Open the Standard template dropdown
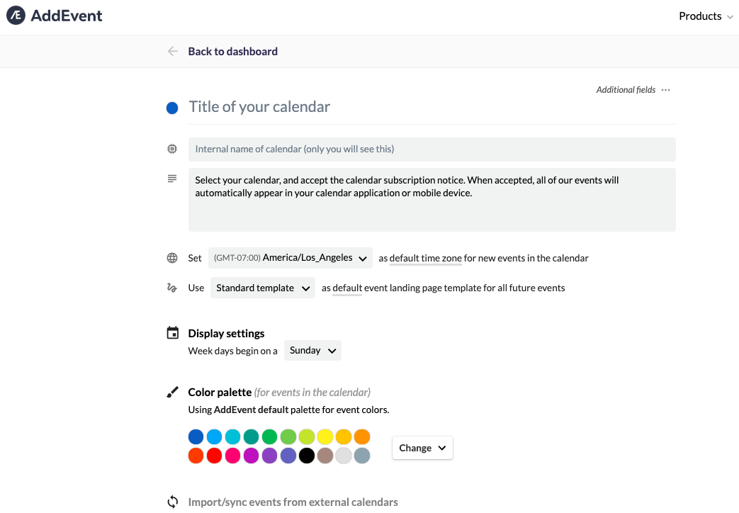 [262, 288]
